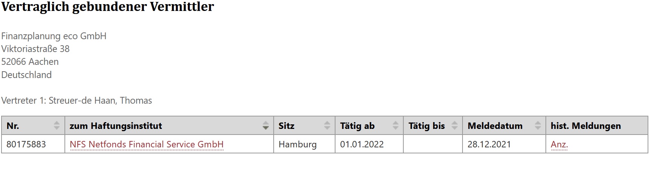
Task: Open NFS Netfonds Financial Service GmbH link
Action: [147, 144]
